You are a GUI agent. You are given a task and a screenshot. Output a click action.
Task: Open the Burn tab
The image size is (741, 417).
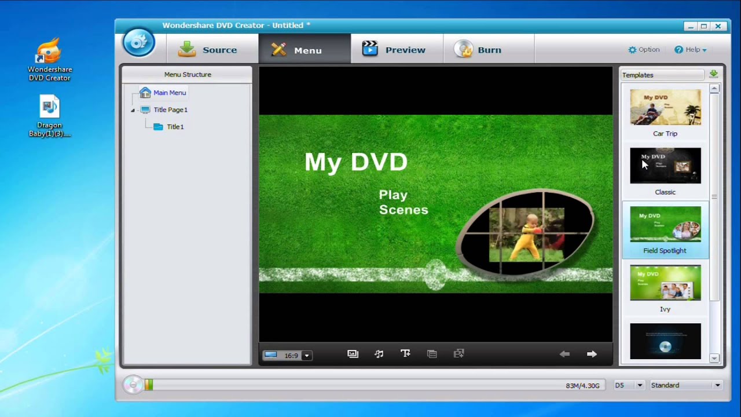pyautogui.click(x=489, y=49)
